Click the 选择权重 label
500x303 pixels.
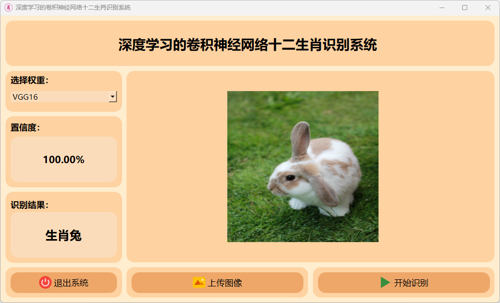(30, 80)
